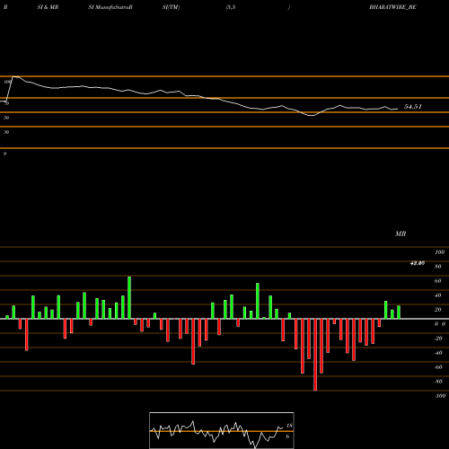Viewport: 449px width, 449px height.
Task: Click the 18 label in mini chart
Action: pyautogui.click(x=289, y=426)
